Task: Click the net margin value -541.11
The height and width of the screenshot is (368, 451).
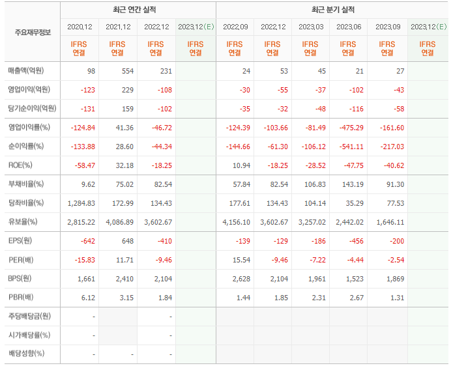Action: click(x=351, y=147)
